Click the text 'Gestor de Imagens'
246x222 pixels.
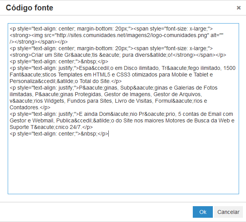point(127,94)
